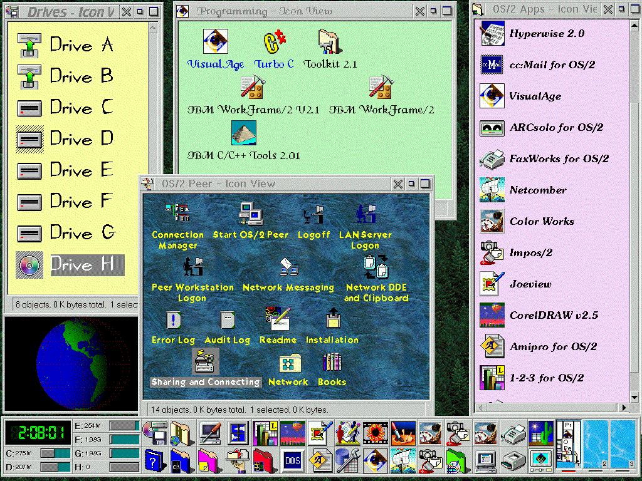Screen dimensions: 642x481
Task: Open Network Messaging icon
Action: coord(288,267)
